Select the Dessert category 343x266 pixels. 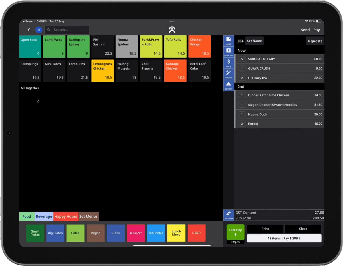coord(136,233)
